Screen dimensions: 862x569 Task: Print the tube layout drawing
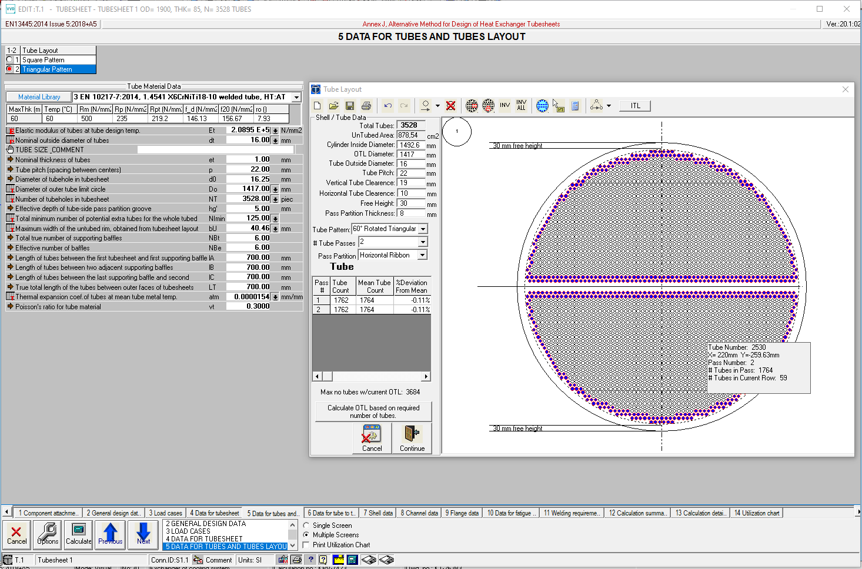pyautogui.click(x=366, y=106)
